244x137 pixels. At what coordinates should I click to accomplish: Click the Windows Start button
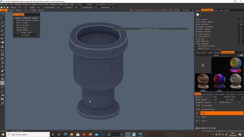click(3, 134)
